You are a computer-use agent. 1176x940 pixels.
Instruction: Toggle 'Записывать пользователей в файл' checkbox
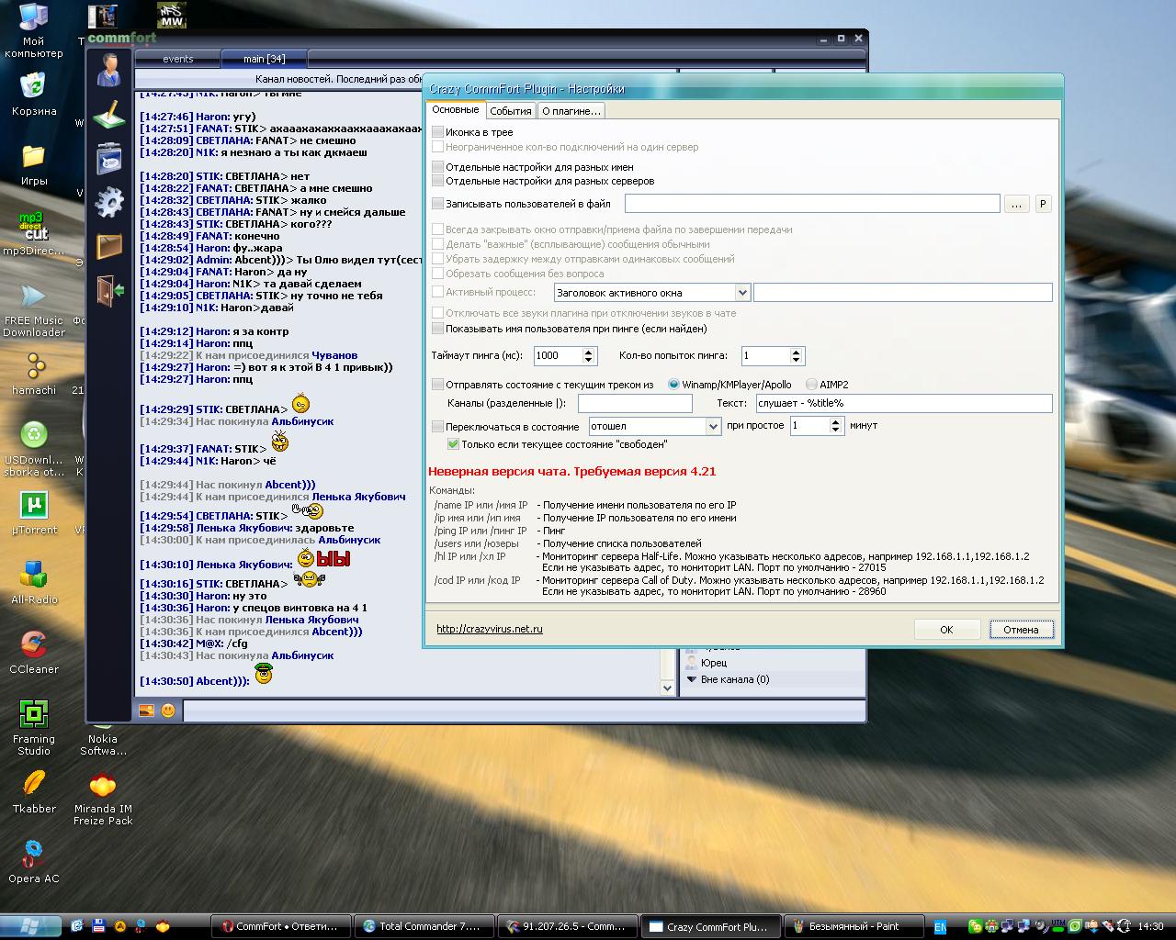[x=438, y=204]
